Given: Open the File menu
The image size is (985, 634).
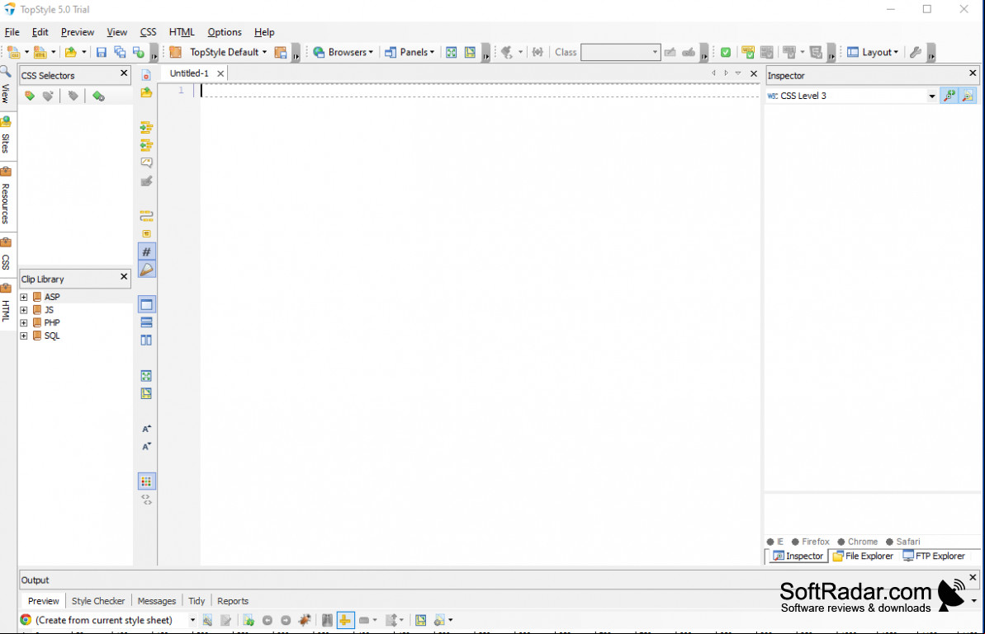Looking at the screenshot, I should coord(12,32).
